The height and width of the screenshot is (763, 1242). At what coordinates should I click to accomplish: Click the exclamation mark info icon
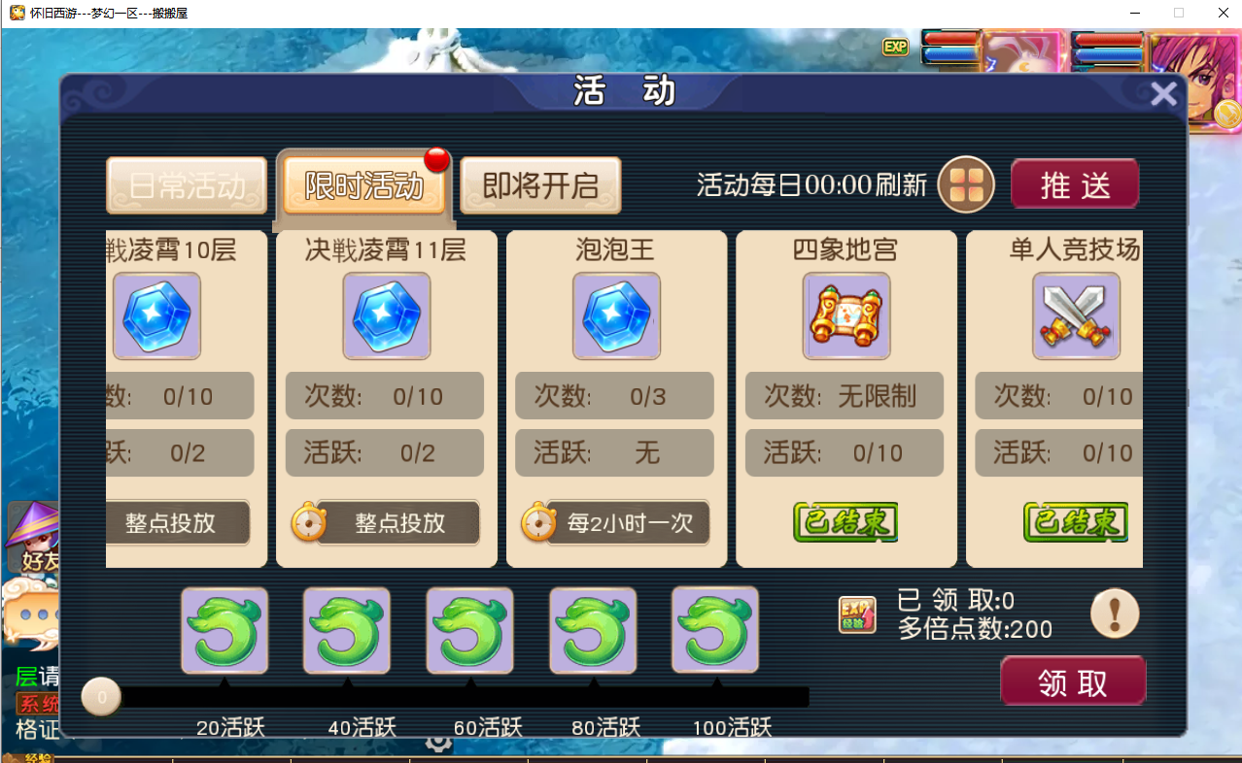(x=1115, y=614)
